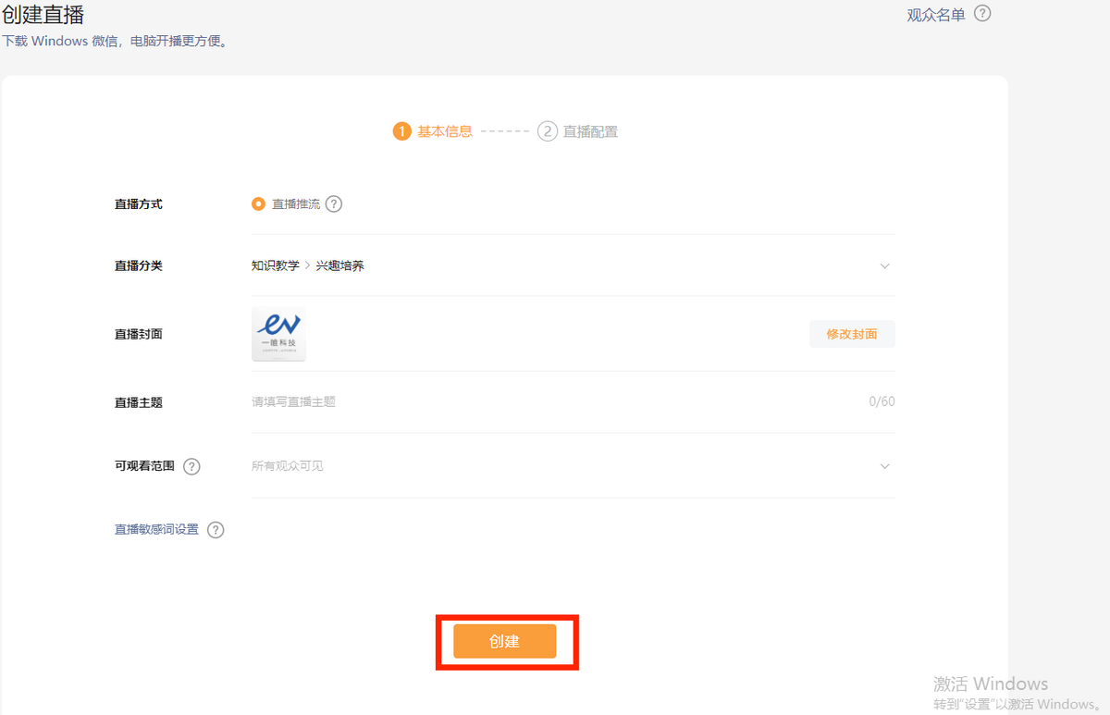The height and width of the screenshot is (715, 1110).
Task: Expand the 可观看范围 dropdown arrow
Action: click(884, 466)
